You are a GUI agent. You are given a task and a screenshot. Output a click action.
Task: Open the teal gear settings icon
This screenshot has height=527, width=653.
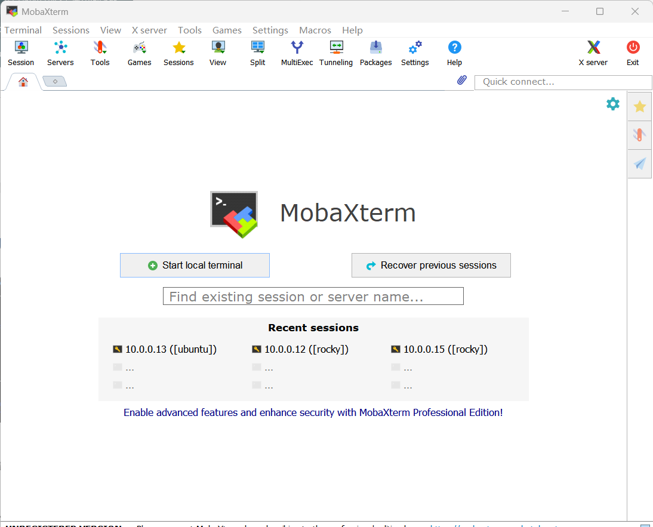[612, 104]
